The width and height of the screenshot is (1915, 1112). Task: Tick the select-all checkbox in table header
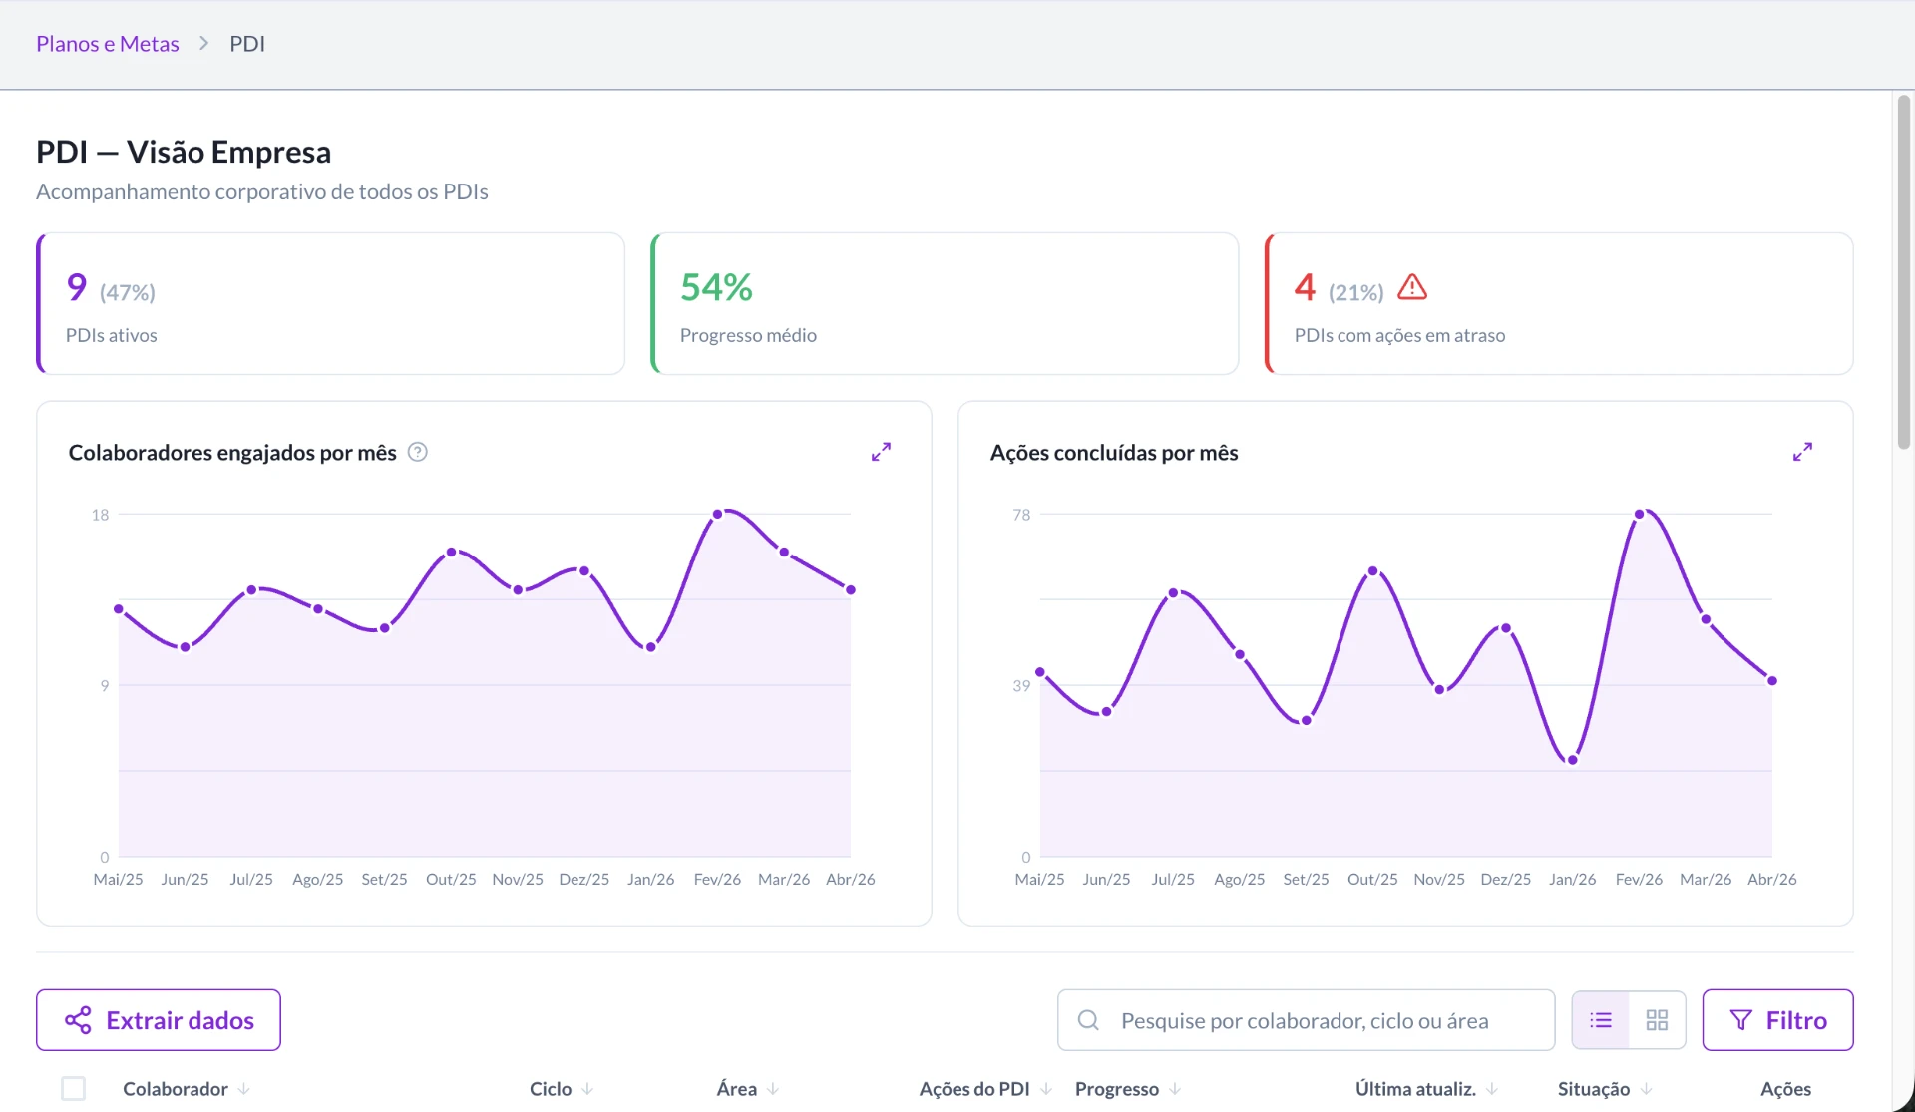point(73,1088)
